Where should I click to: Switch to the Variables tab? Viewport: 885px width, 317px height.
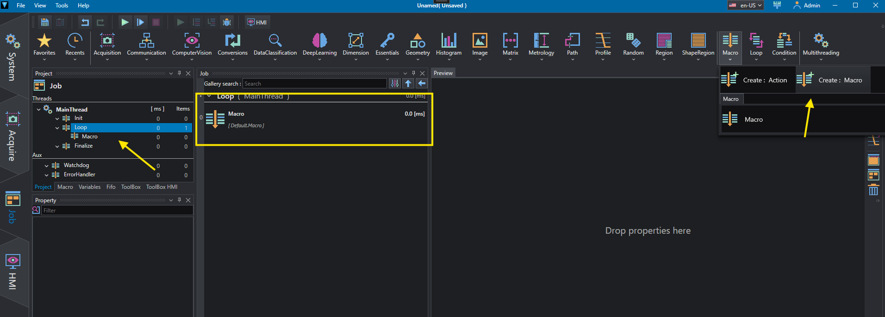click(89, 187)
